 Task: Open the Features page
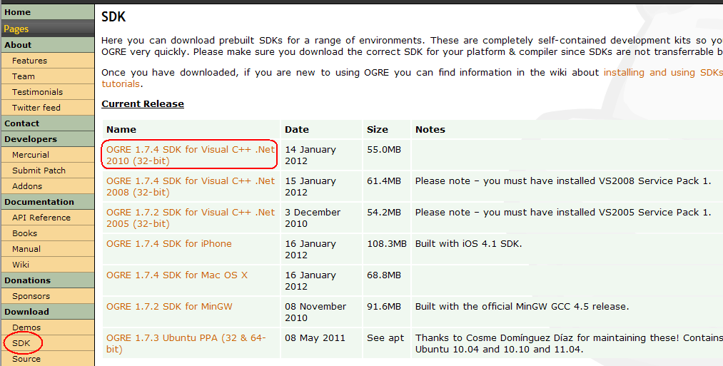pos(48,61)
